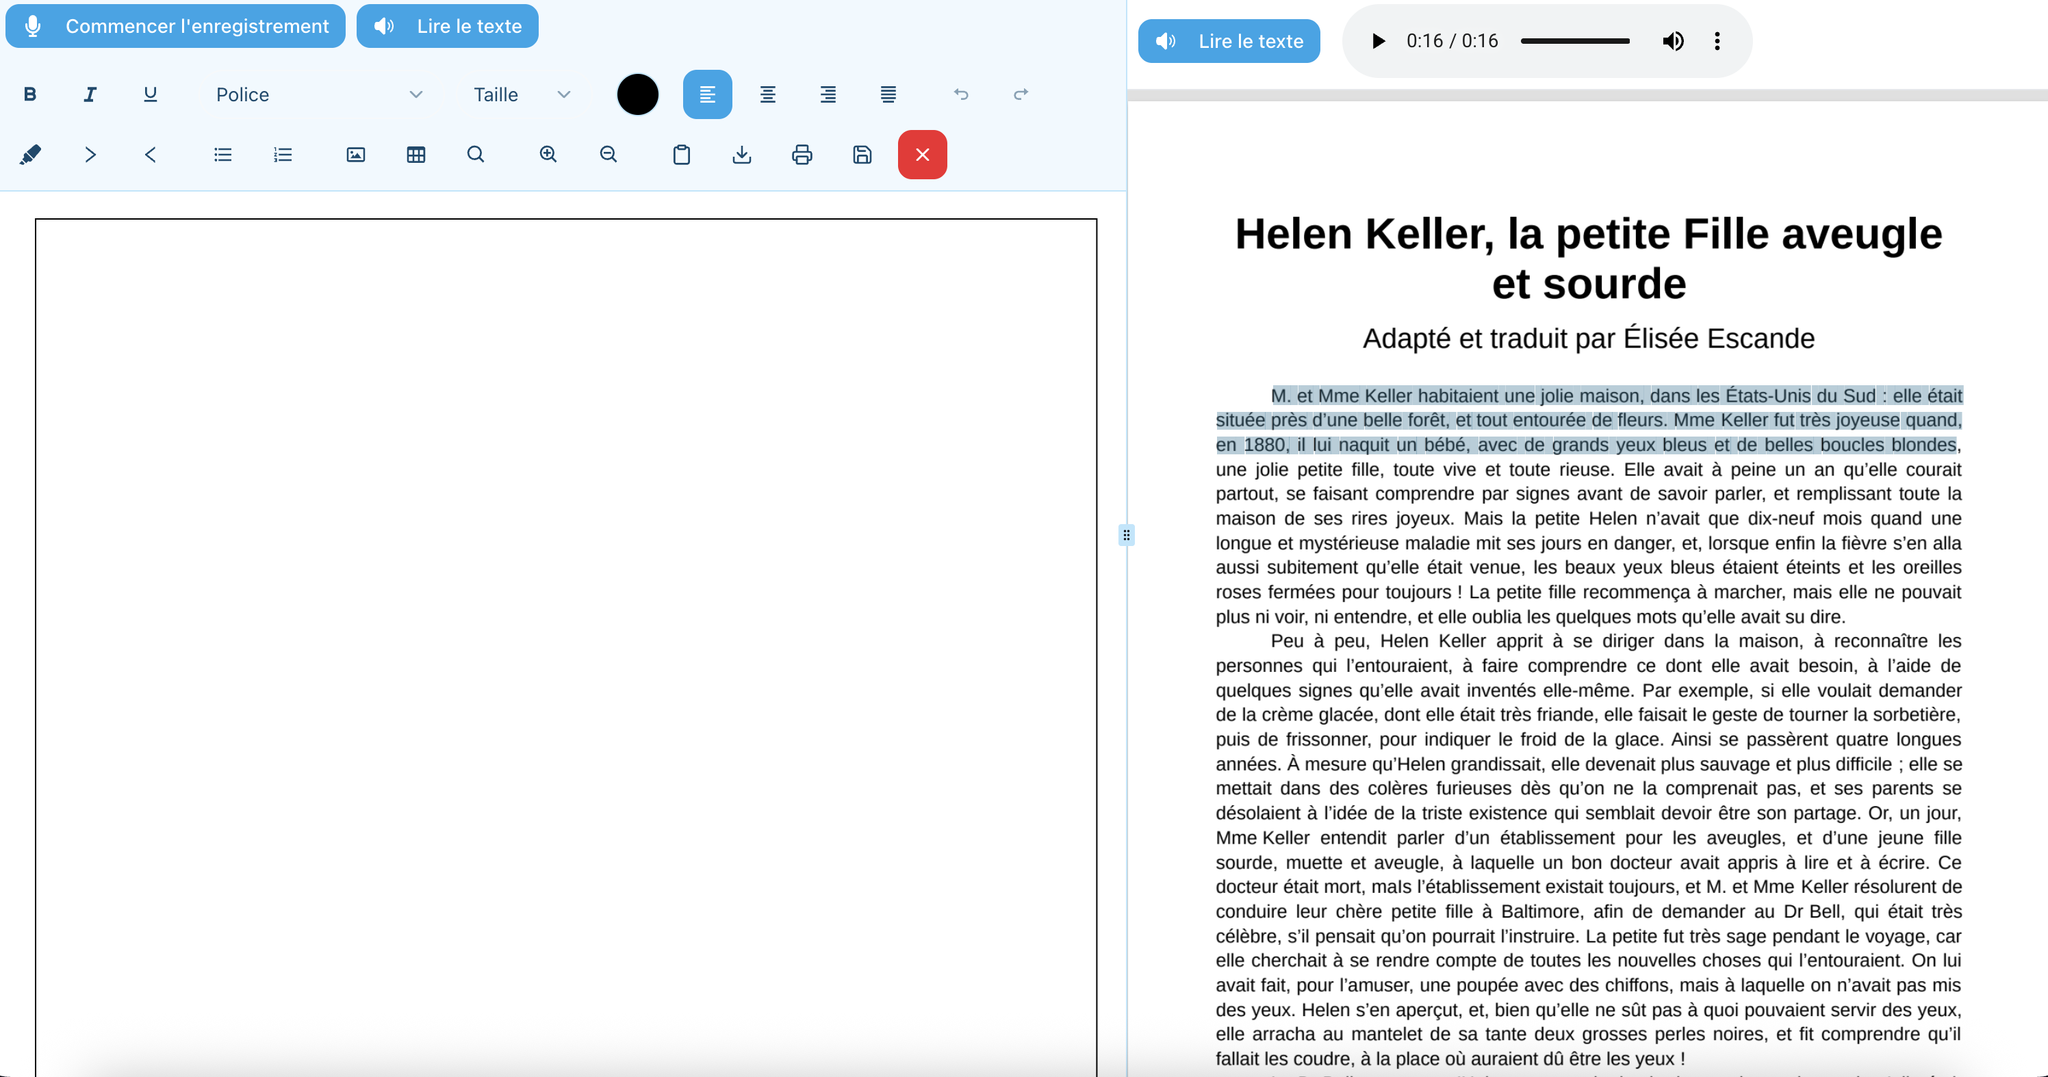Open the three-dot audio options menu
This screenshot has width=2048, height=1077.
[1717, 40]
